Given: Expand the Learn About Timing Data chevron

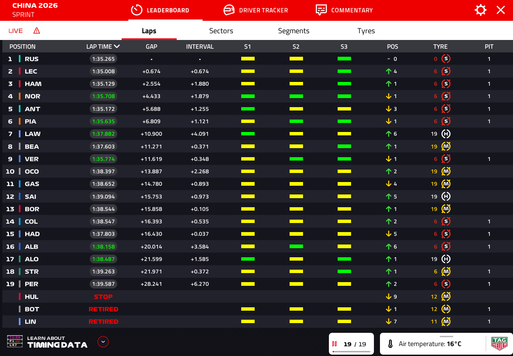Looking at the screenshot, I should tap(103, 342).
